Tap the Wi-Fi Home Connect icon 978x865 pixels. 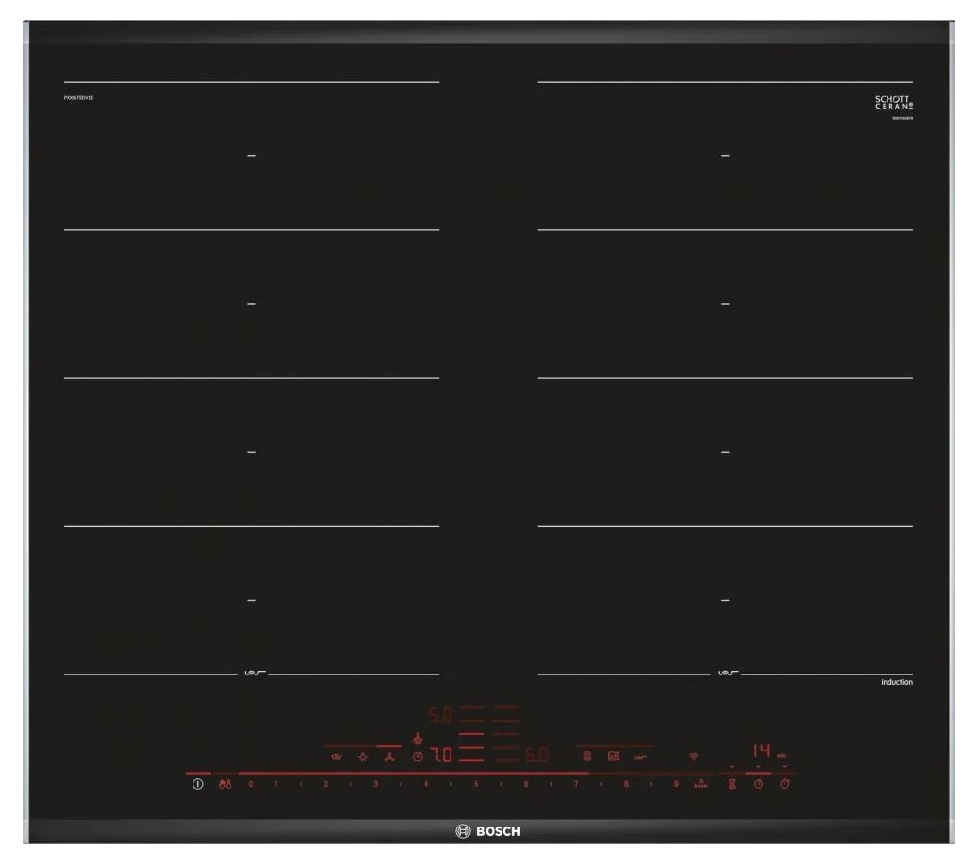(693, 756)
